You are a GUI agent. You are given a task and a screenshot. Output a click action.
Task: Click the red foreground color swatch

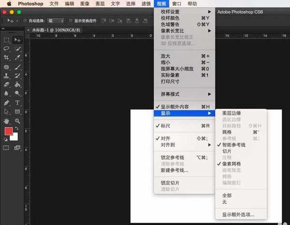pyautogui.click(x=9, y=131)
